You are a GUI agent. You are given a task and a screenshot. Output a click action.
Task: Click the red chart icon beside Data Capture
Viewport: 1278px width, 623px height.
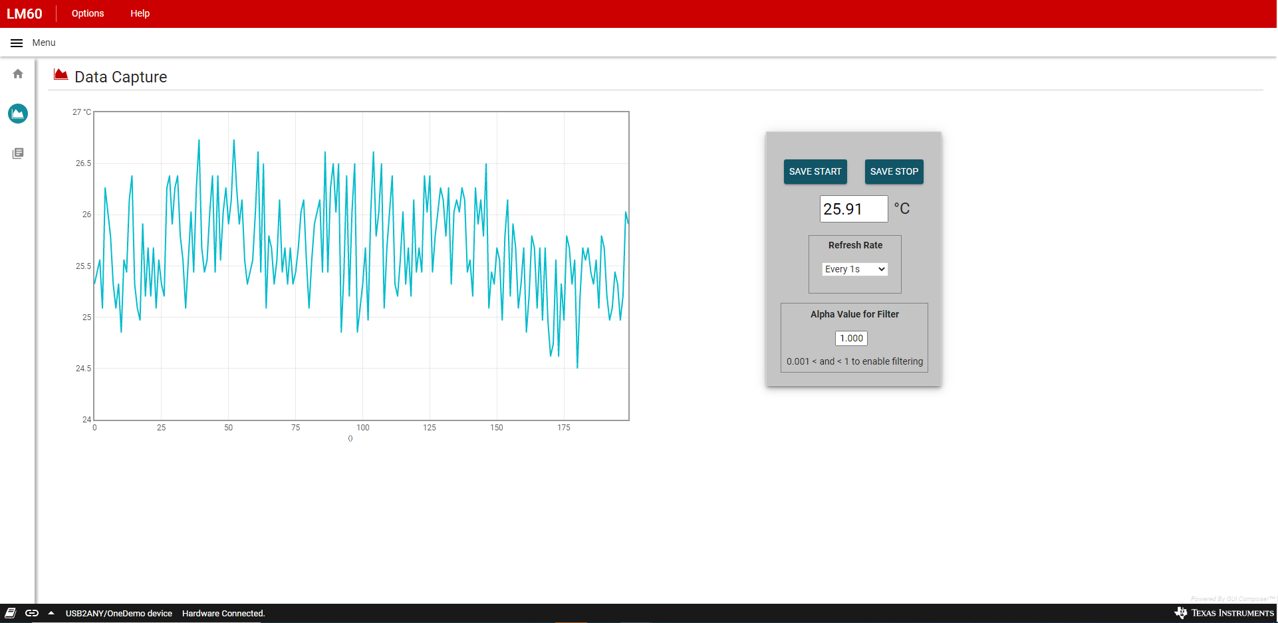(61, 74)
